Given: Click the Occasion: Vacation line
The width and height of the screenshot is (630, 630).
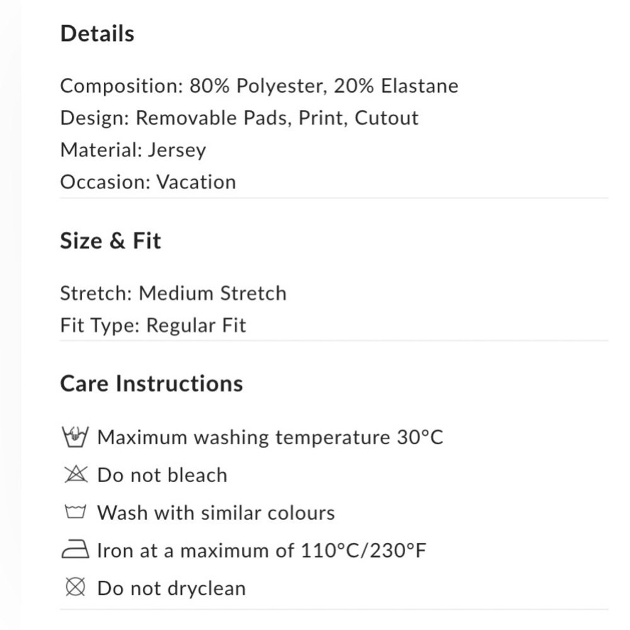Looking at the screenshot, I should pos(148,182).
